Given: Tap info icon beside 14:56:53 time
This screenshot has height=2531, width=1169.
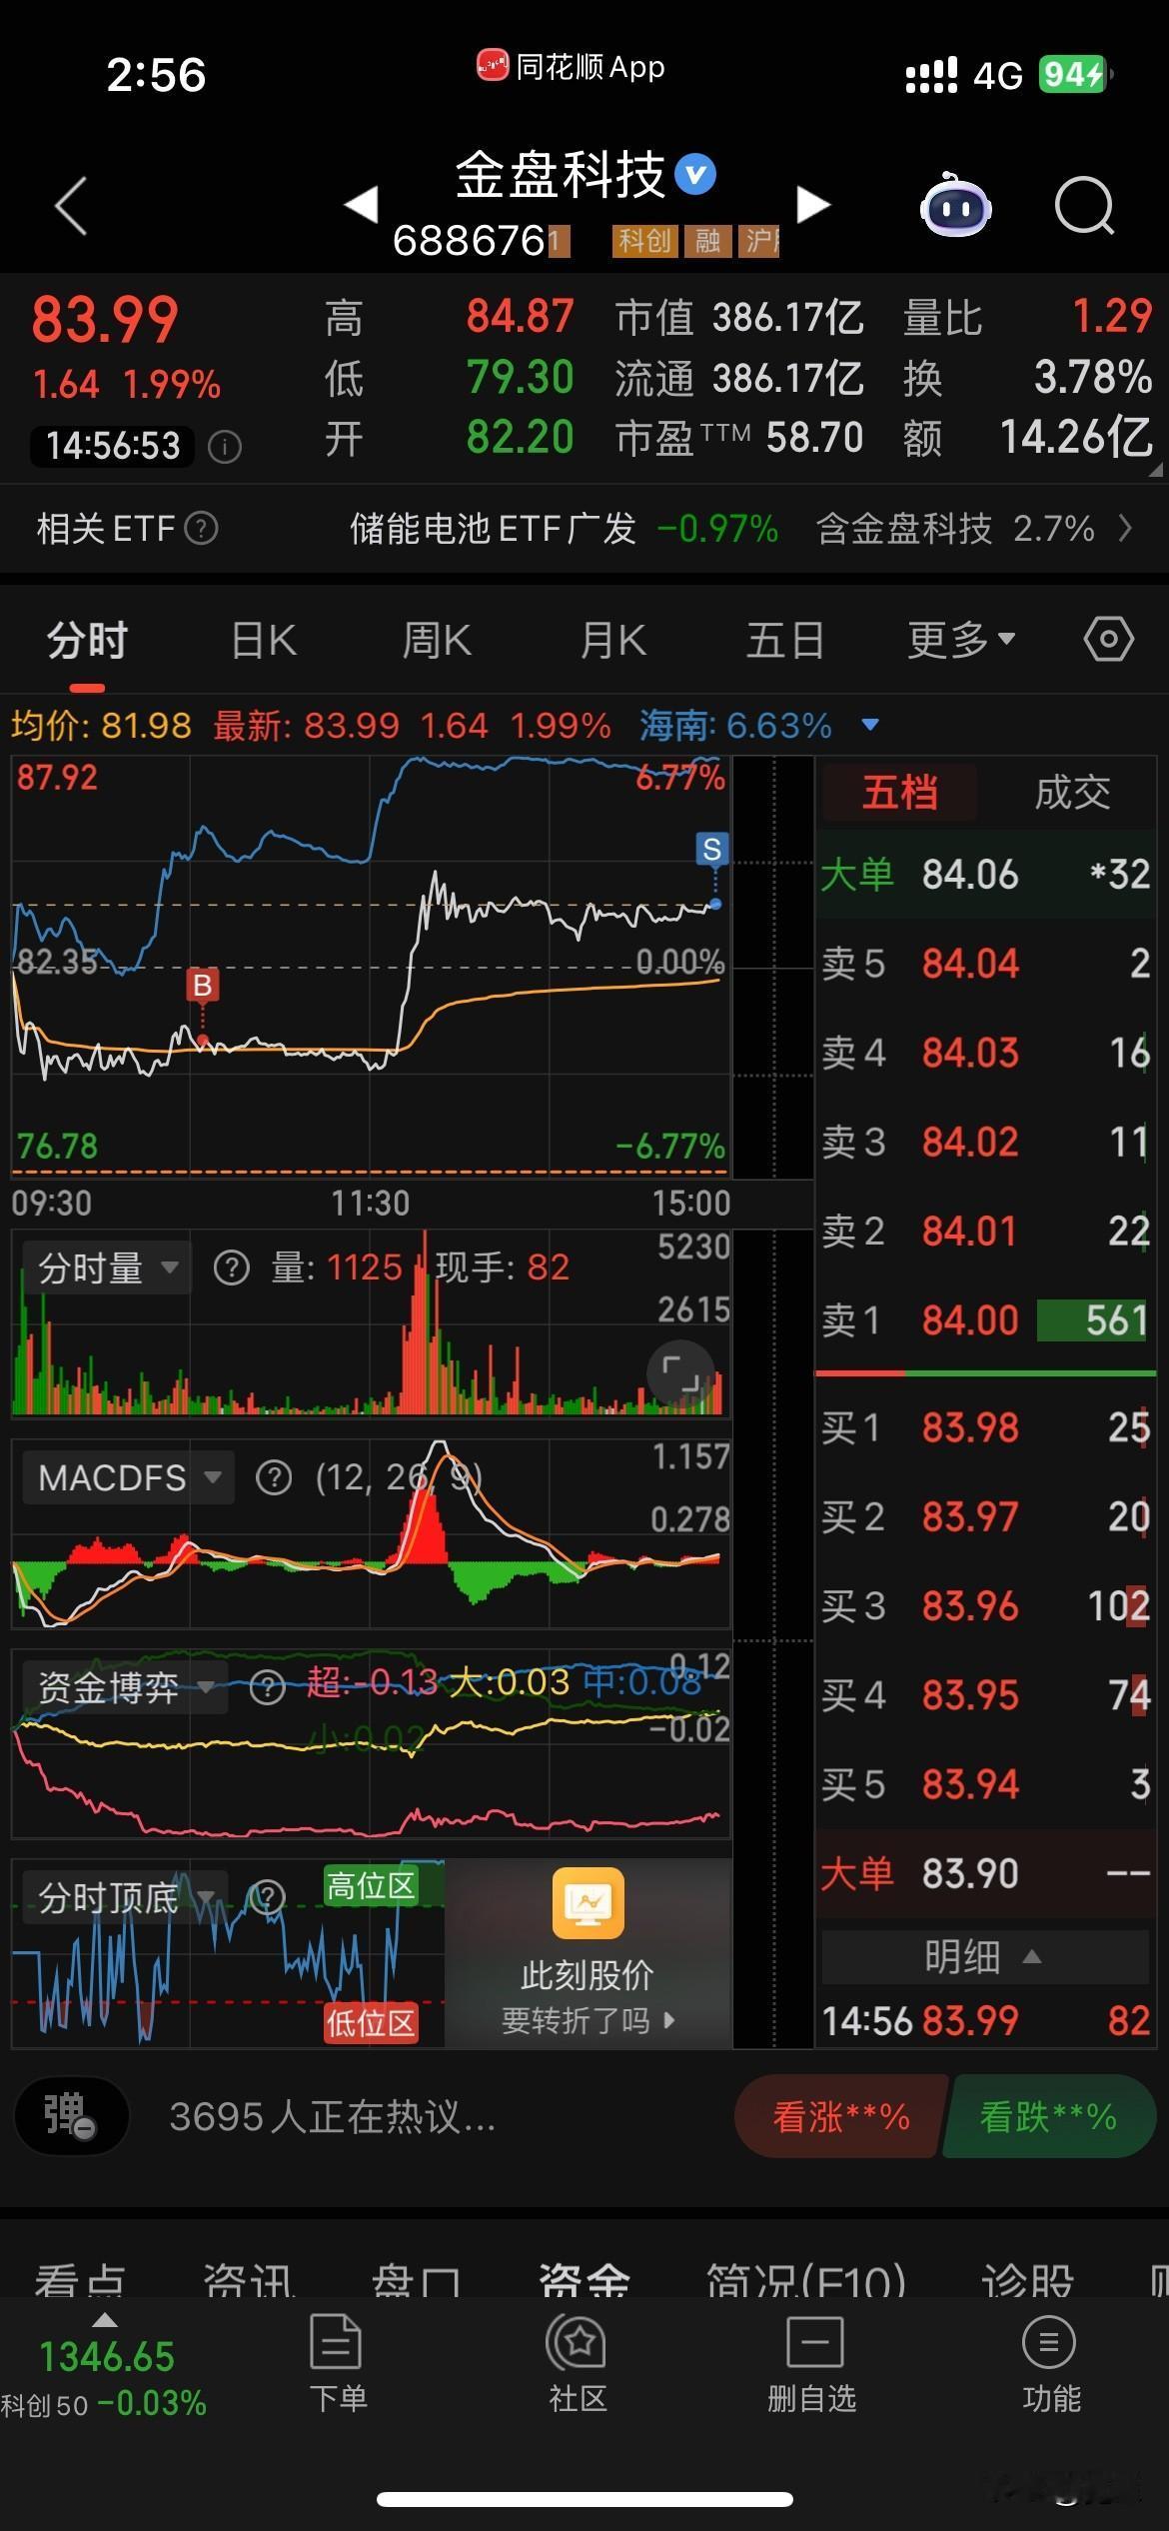Looking at the screenshot, I should click(x=224, y=446).
